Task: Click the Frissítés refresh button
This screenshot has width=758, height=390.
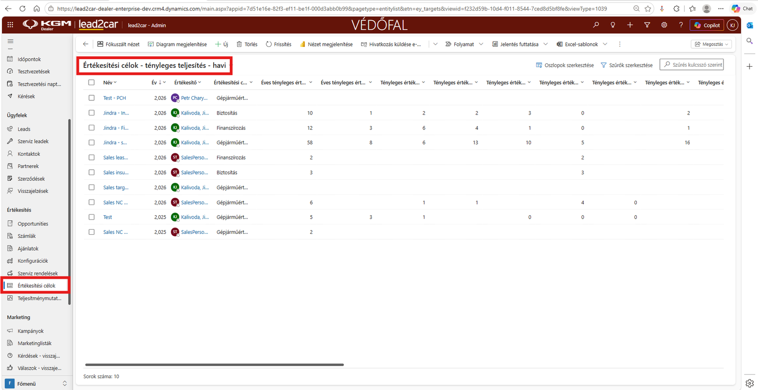Action: (x=279, y=44)
